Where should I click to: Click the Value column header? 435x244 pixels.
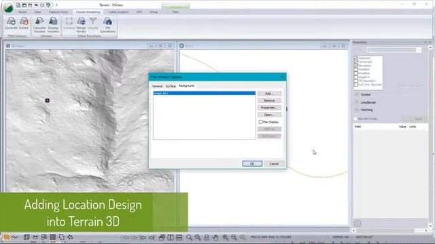402,127
